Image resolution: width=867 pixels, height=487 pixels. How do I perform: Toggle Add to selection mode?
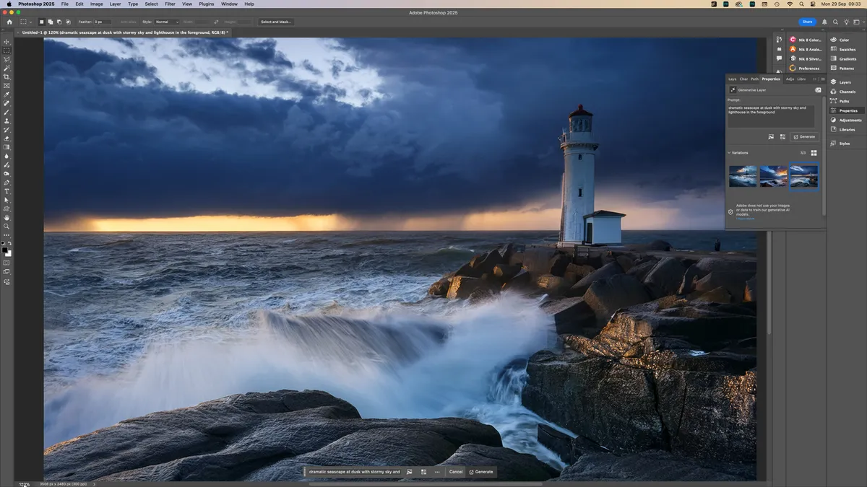click(x=50, y=22)
